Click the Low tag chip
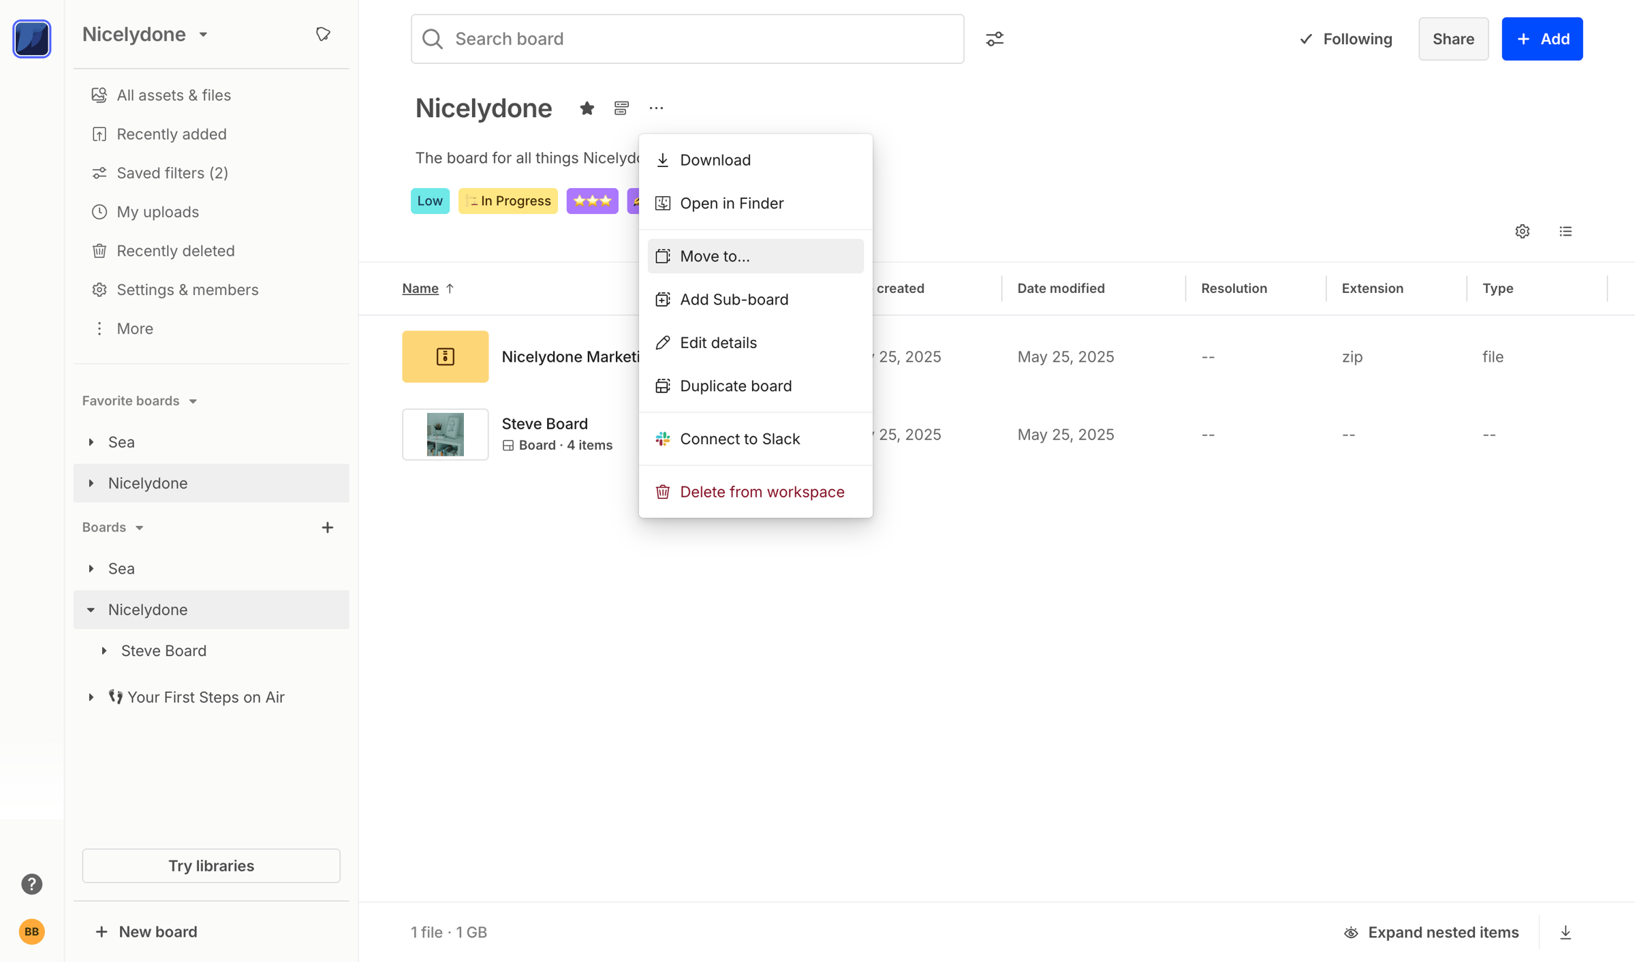Screen dimensions: 1635x962 (x=430, y=201)
